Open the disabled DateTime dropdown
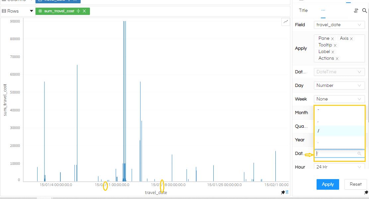The height and width of the screenshot is (199, 369). point(339,72)
